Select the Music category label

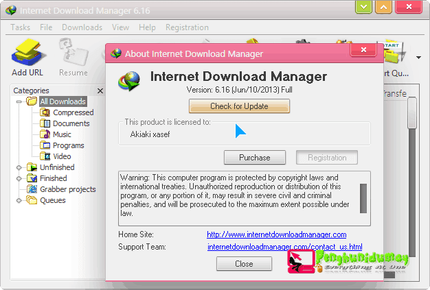[62, 134]
